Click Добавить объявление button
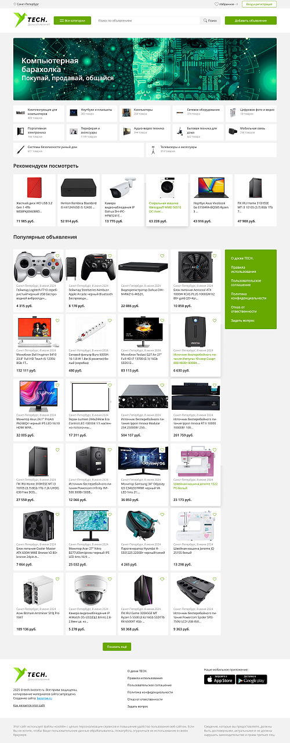The image size is (290, 743). point(251,20)
